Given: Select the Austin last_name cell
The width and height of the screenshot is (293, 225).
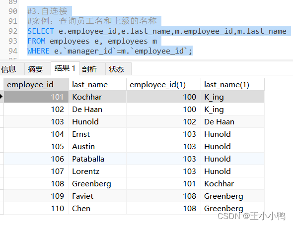Looking at the screenshot, I should (x=97, y=147).
